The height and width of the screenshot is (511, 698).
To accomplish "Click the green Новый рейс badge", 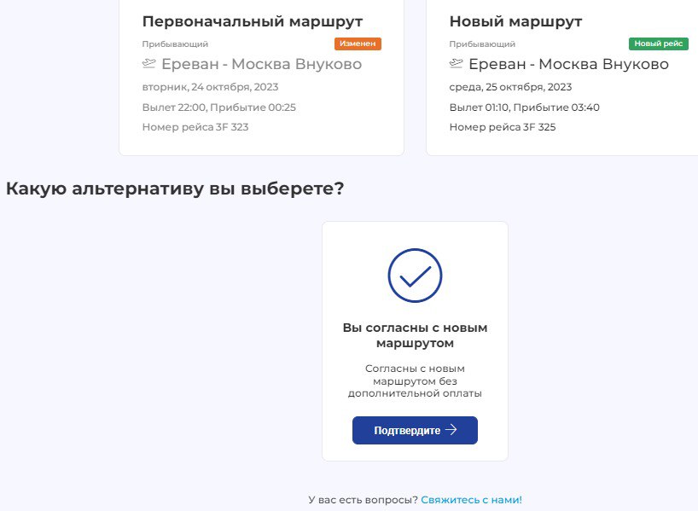I will pyautogui.click(x=659, y=44).
